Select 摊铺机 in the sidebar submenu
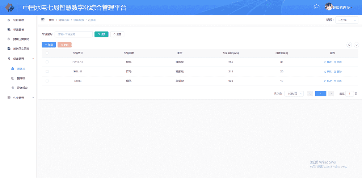The image size is (362, 178). coord(21,78)
